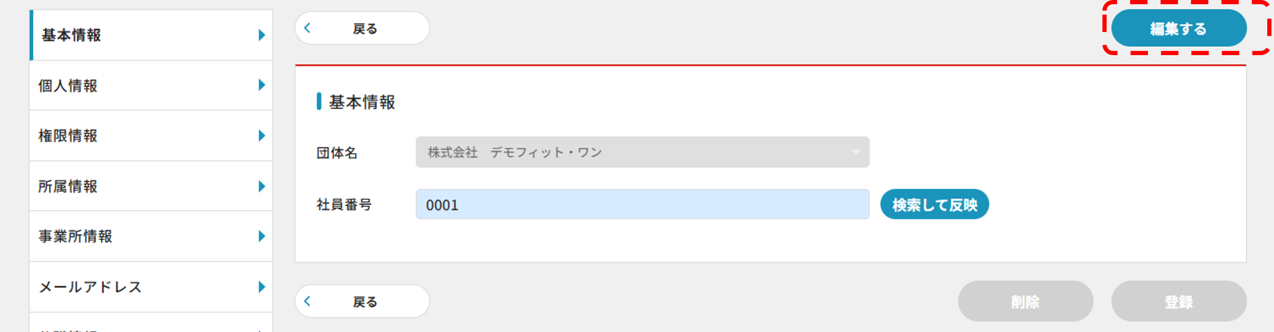
Task: Open the 団体名 dropdown
Action: click(x=642, y=152)
